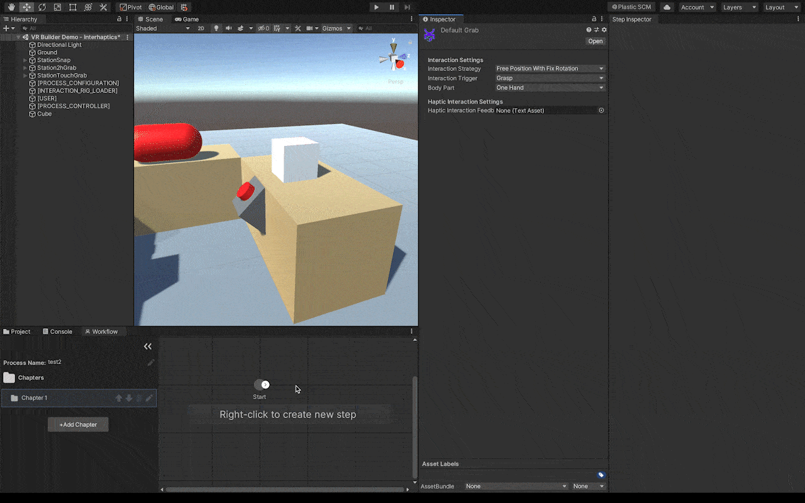
Task: Open the custom editor tools icon
Action: click(104, 7)
